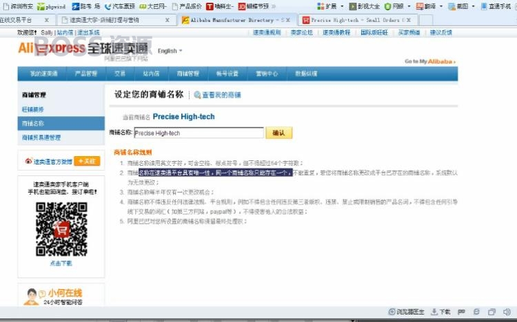Click 查看我的商铺 magnifier link
The height and width of the screenshot is (322, 517).
(x=218, y=95)
